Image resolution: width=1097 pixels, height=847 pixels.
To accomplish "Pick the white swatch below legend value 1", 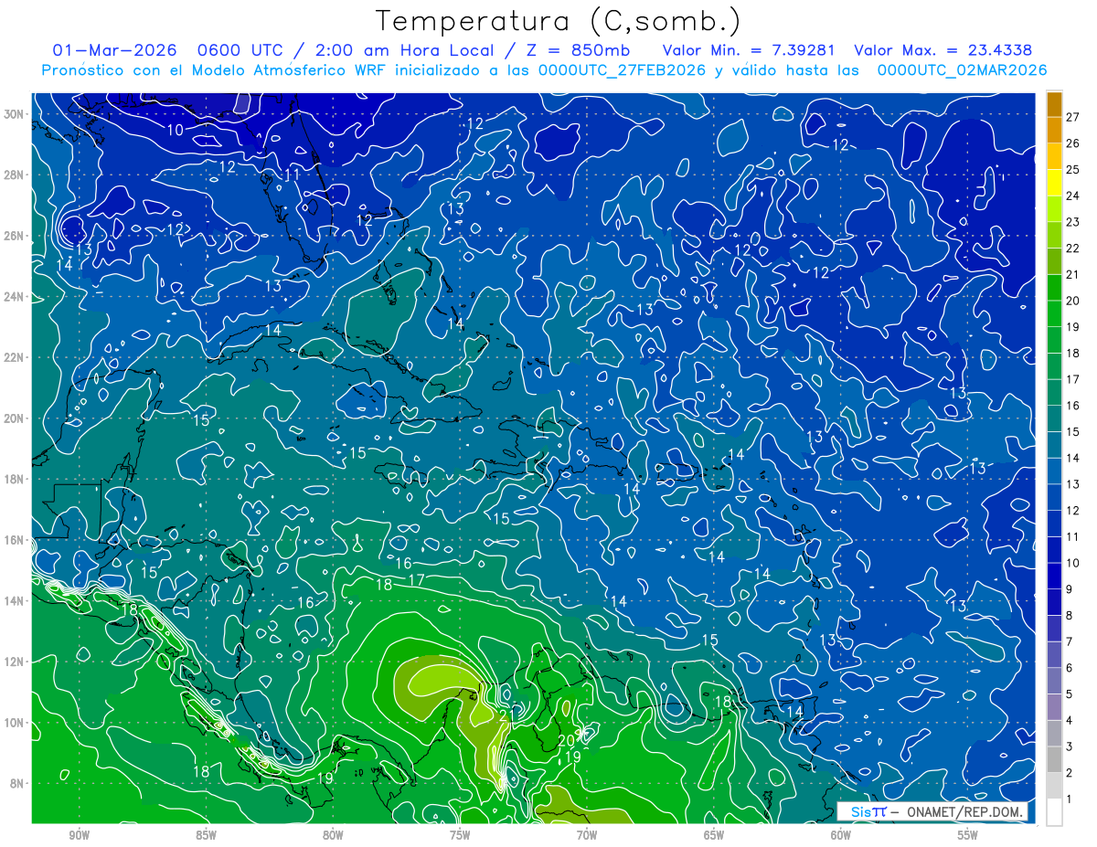I will tap(1054, 812).
